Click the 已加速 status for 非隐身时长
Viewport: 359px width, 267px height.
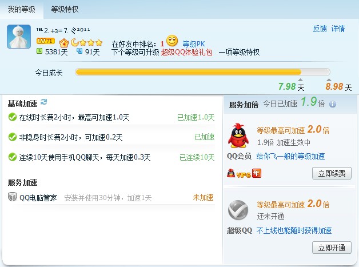tap(205, 137)
